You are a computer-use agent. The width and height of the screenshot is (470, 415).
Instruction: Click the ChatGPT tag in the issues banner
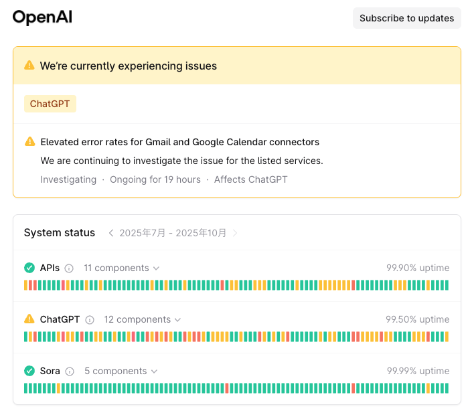coord(50,104)
